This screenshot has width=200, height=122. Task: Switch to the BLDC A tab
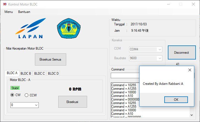click(x=12, y=73)
